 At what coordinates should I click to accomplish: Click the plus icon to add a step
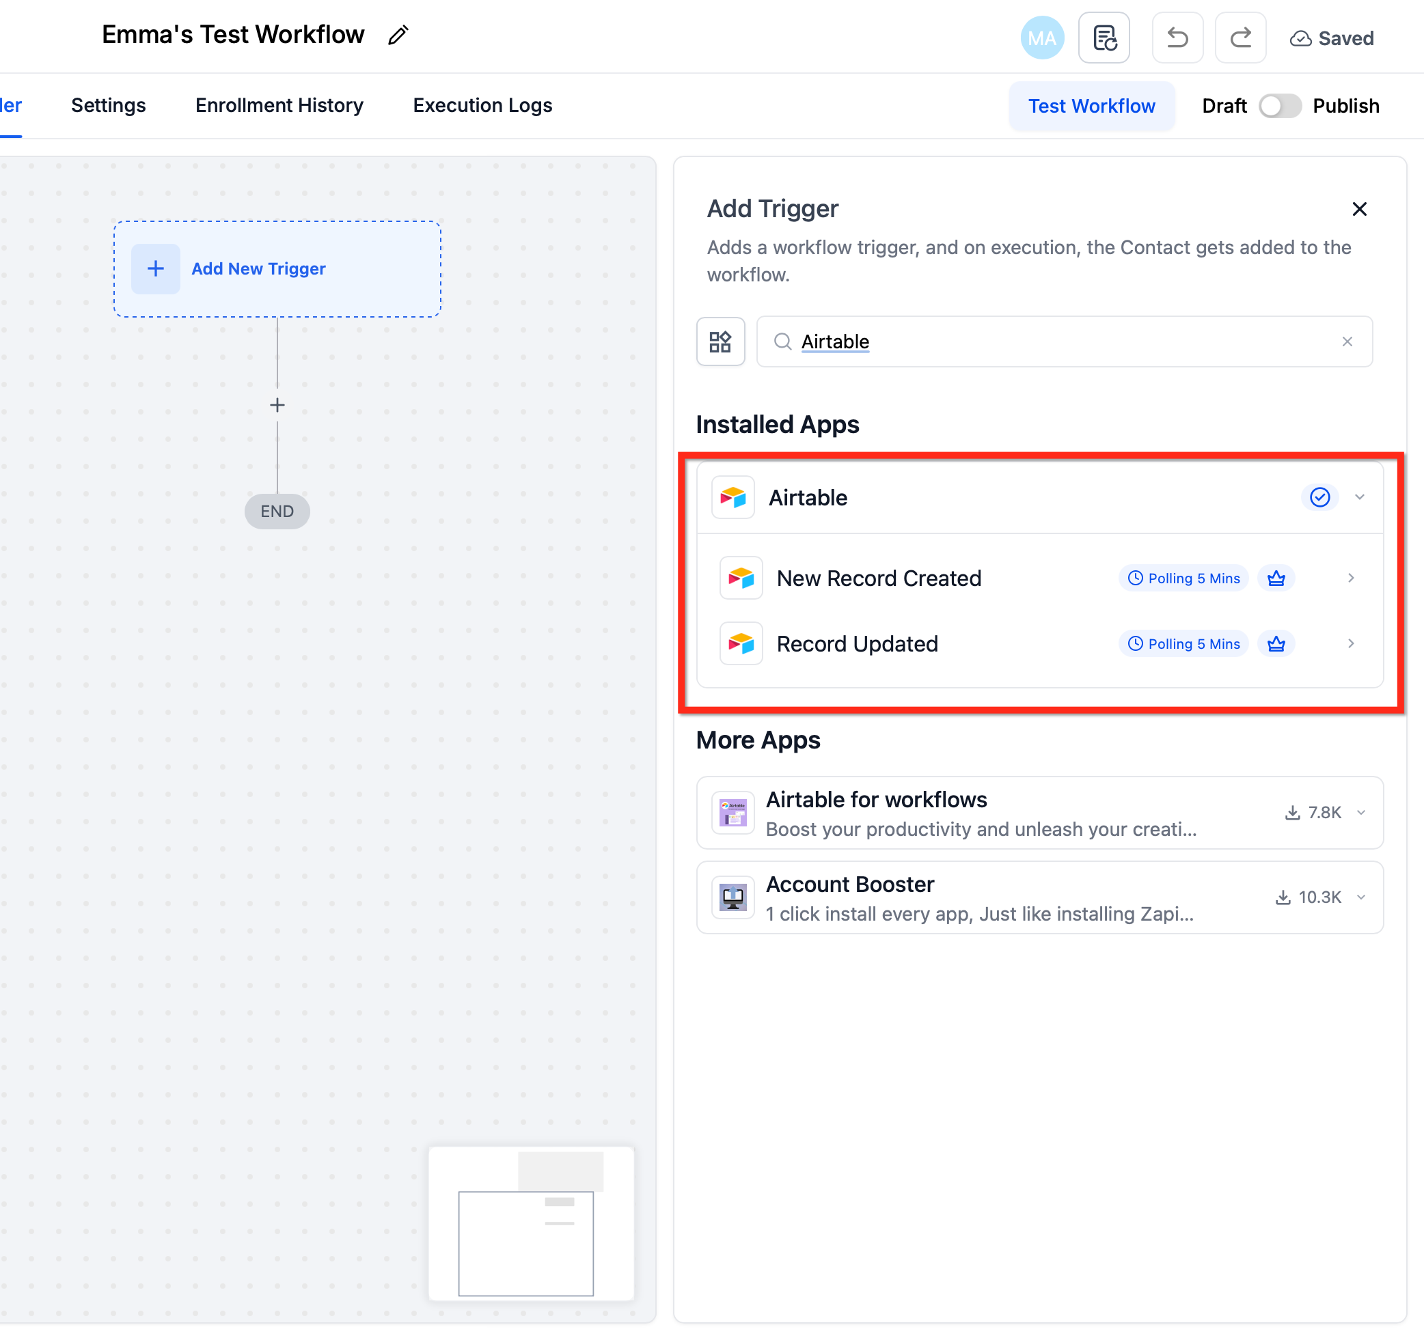277,405
